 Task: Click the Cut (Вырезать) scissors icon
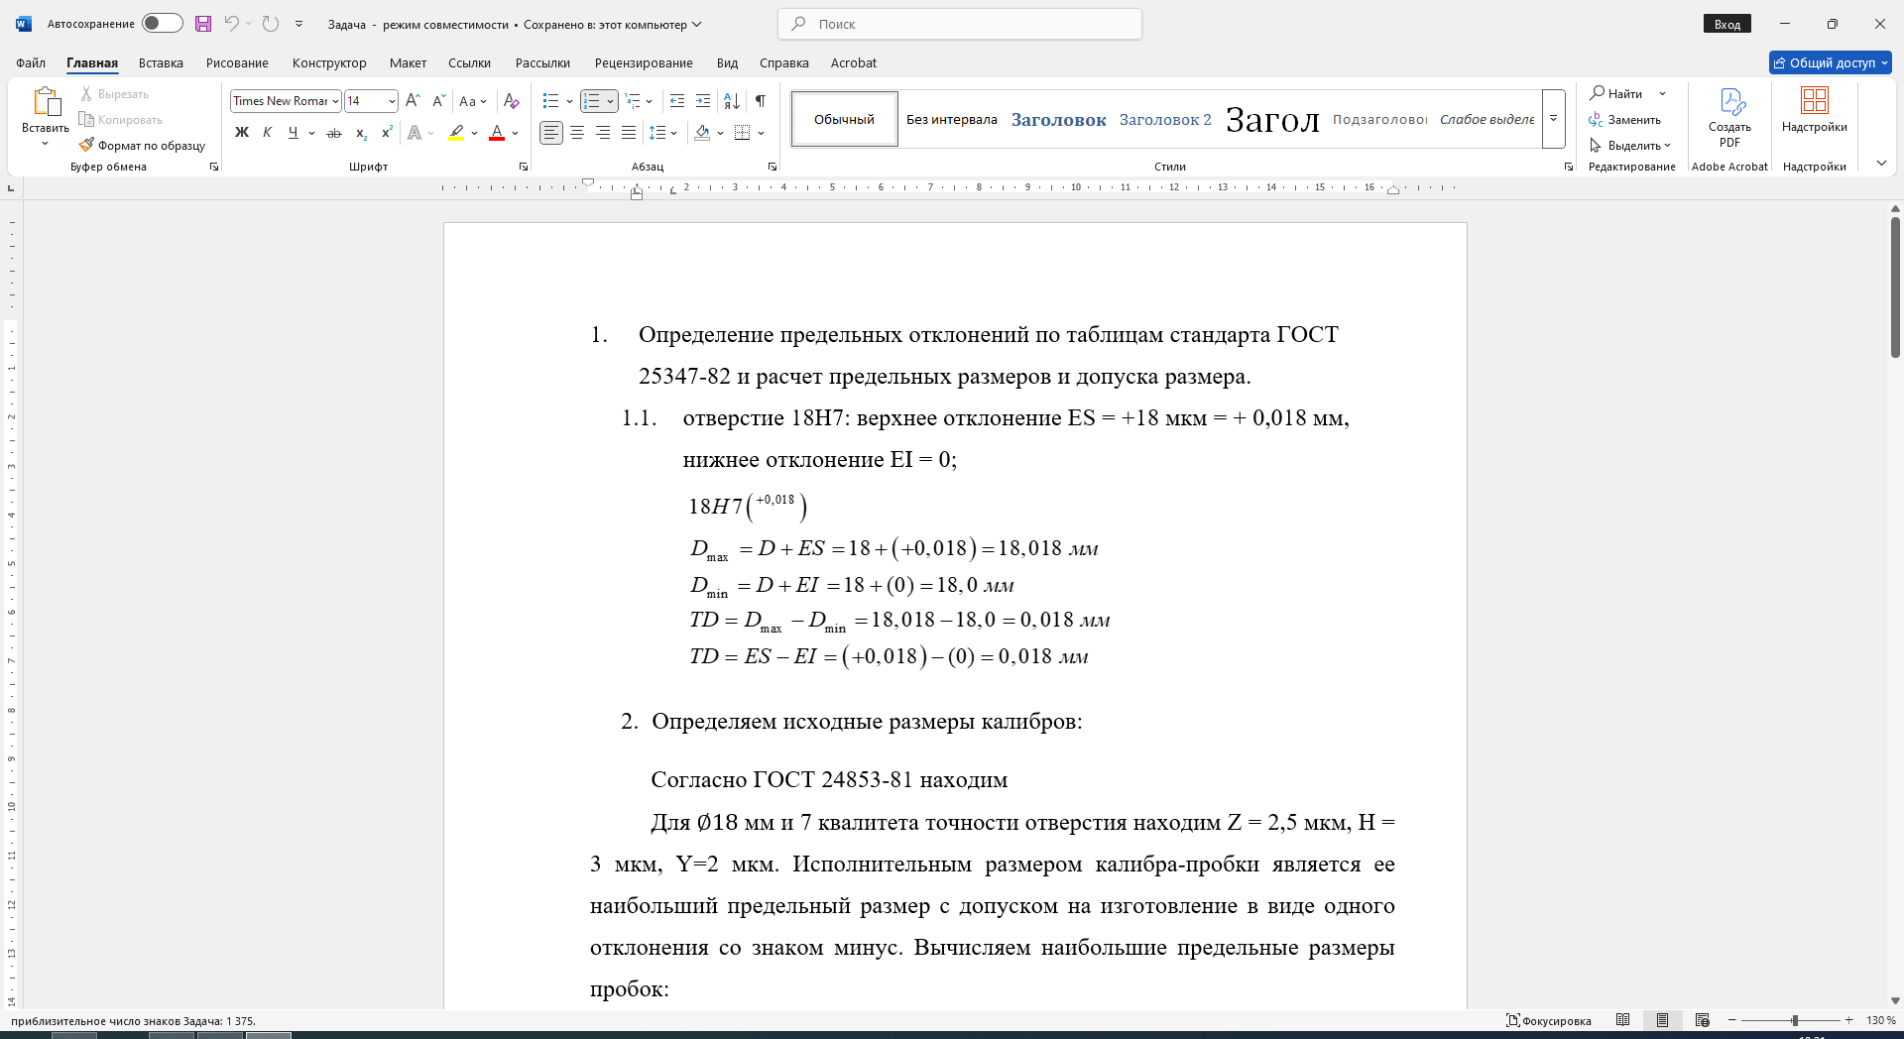click(86, 93)
